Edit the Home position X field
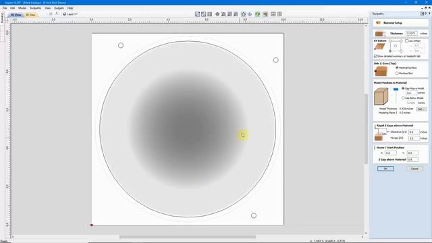The height and width of the screenshot is (243, 432). click(x=391, y=153)
